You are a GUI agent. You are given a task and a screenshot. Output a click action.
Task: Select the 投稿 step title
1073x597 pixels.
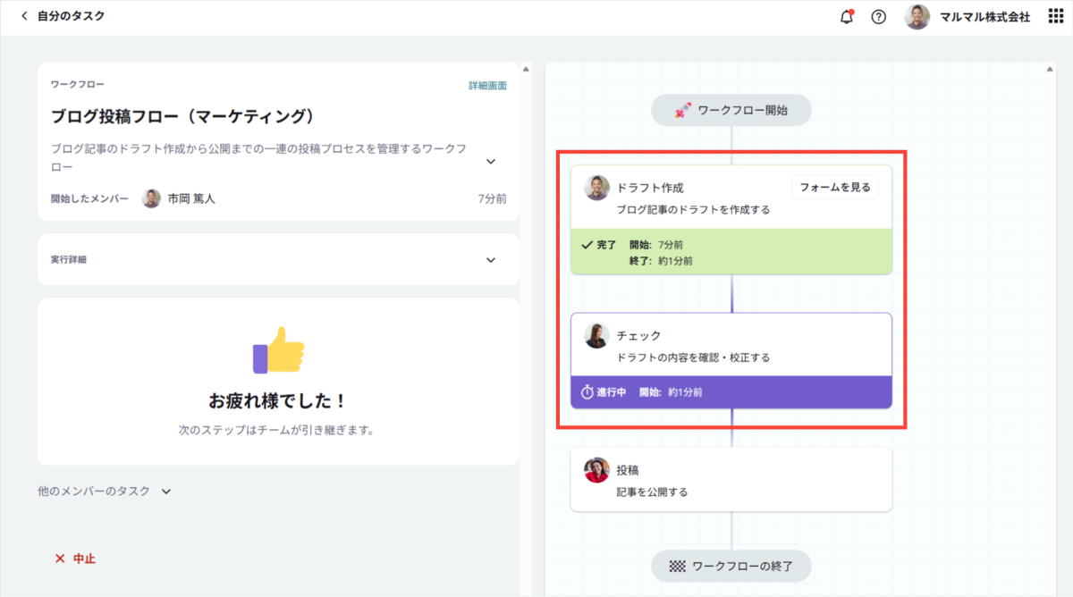tap(628, 470)
